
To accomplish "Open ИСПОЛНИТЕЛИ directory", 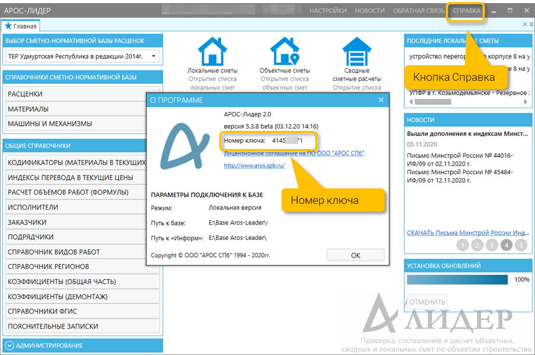I will coord(76,207).
